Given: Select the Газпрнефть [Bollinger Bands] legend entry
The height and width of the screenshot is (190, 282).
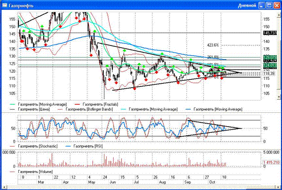Looking at the screenshot, I should click(x=85, y=109).
